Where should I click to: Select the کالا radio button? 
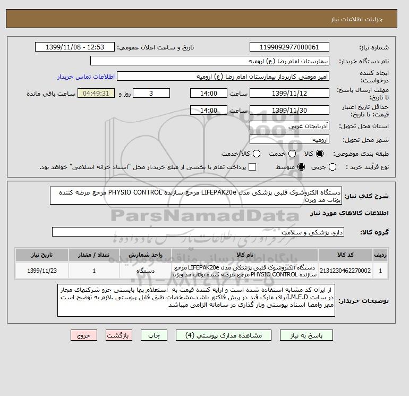[320, 154]
